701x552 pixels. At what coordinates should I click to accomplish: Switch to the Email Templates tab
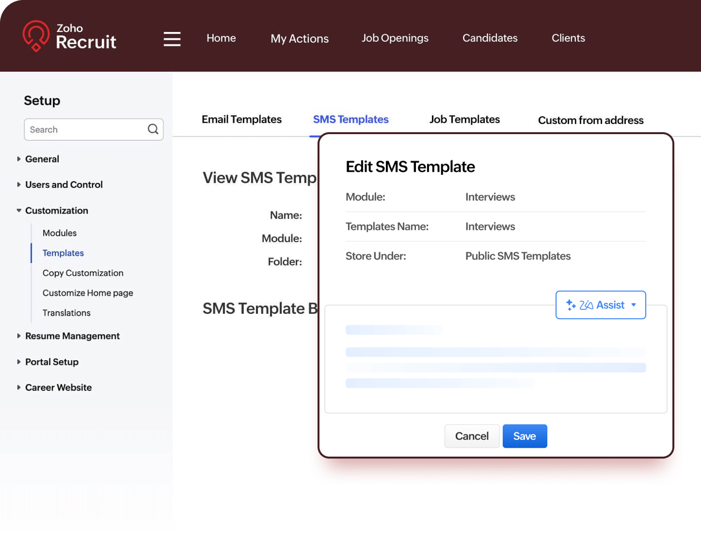pyautogui.click(x=241, y=119)
